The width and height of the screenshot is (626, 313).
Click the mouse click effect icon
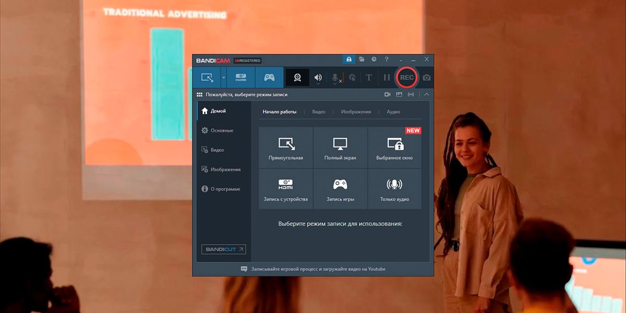tap(353, 78)
